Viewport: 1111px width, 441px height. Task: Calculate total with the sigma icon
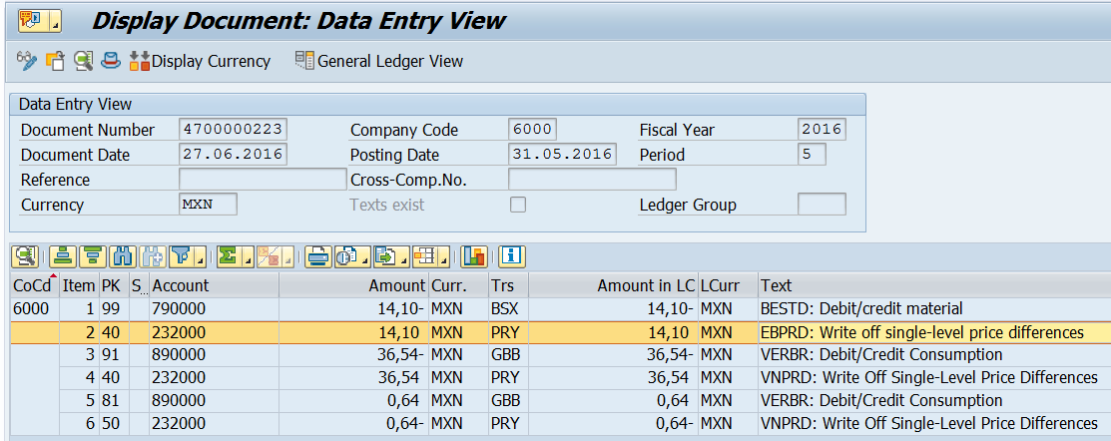[228, 255]
